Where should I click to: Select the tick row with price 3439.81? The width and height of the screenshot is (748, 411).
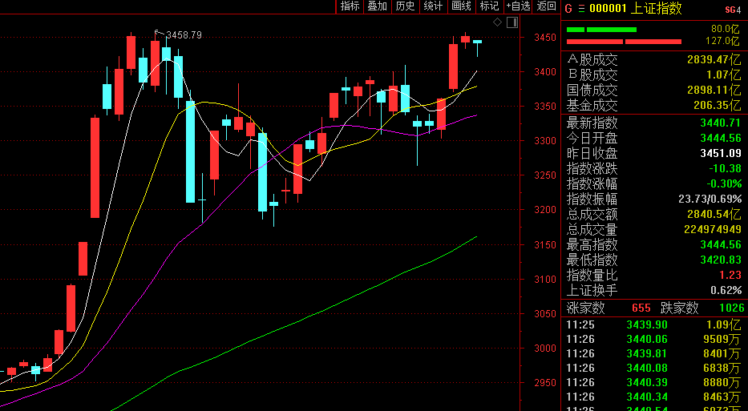click(654, 354)
